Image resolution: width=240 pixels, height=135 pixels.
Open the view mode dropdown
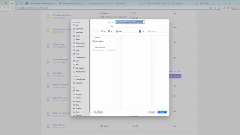[x=103, y=31]
